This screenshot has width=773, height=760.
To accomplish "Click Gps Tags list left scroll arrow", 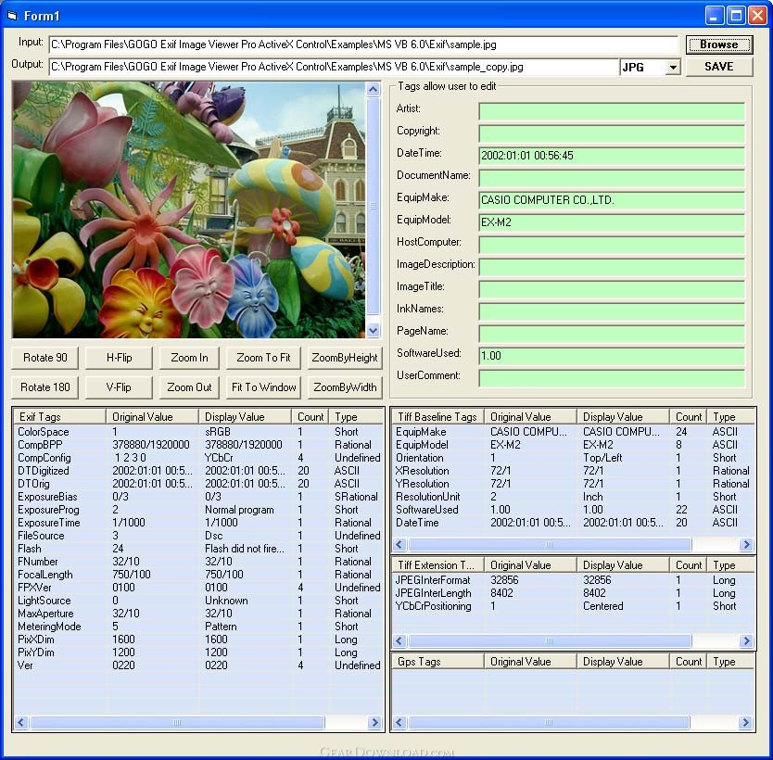I will pyautogui.click(x=399, y=723).
